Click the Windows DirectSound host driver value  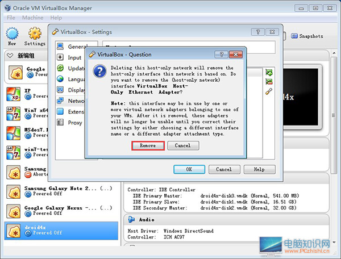pyautogui.click(x=188, y=231)
